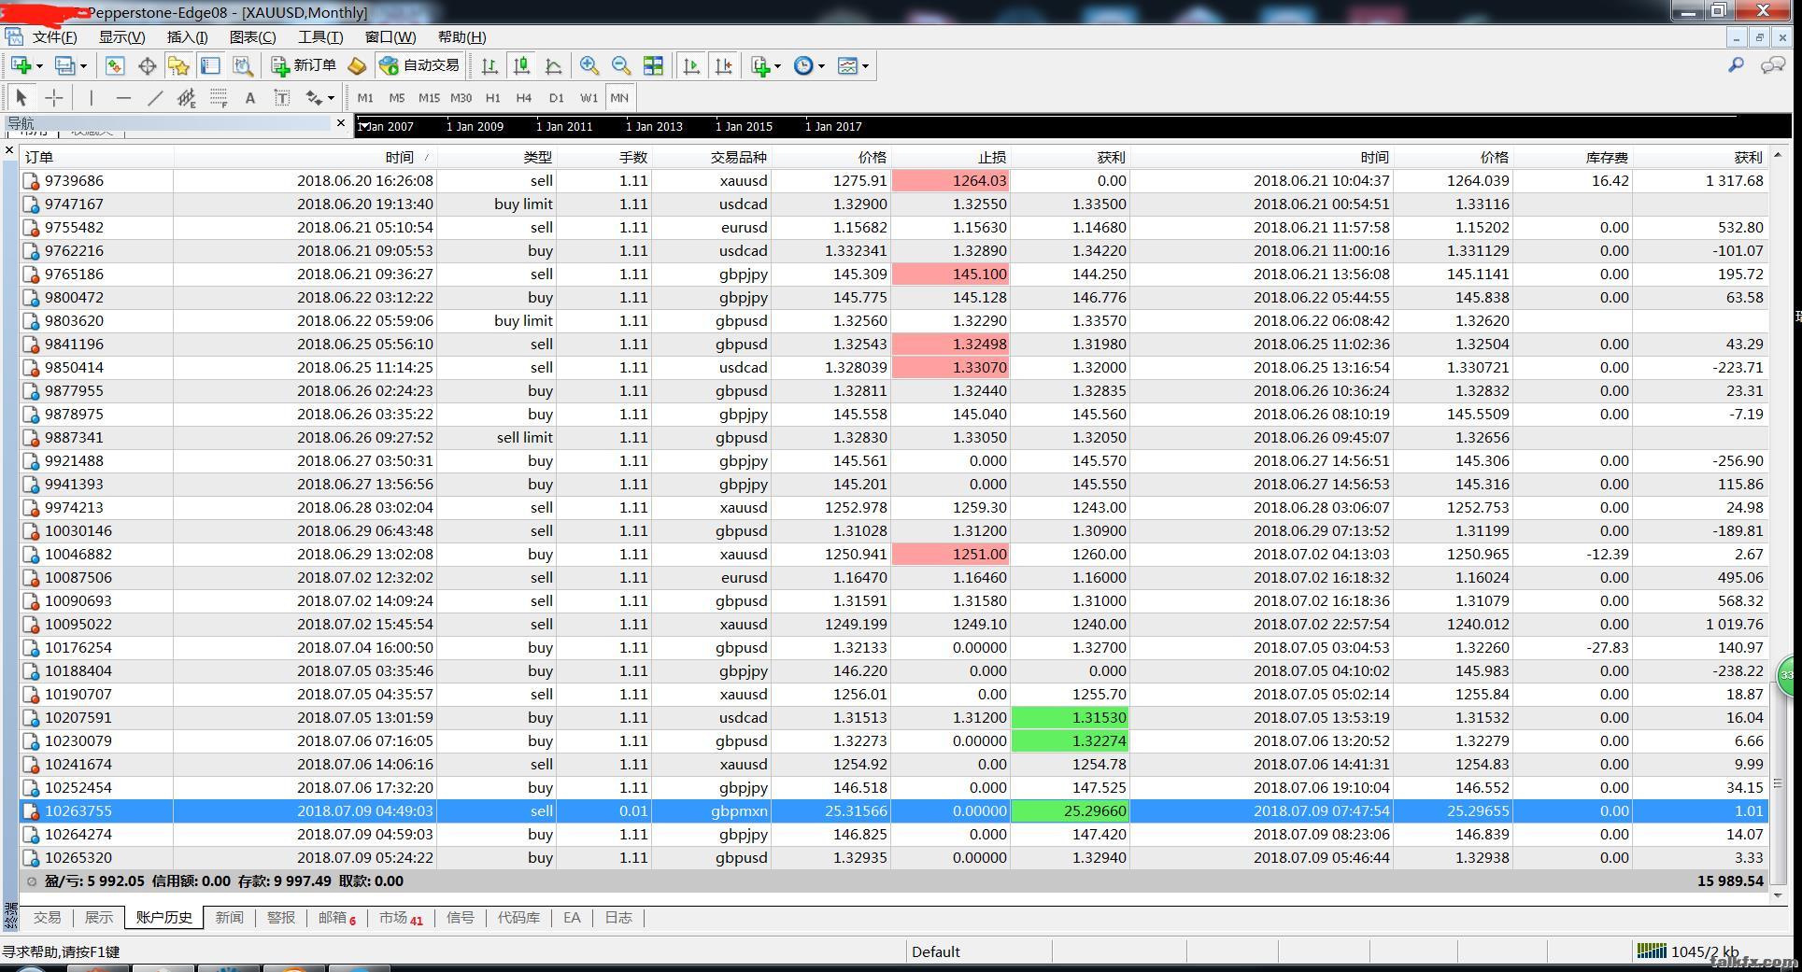
Task: Switch to D1 timeframe
Action: 557,97
